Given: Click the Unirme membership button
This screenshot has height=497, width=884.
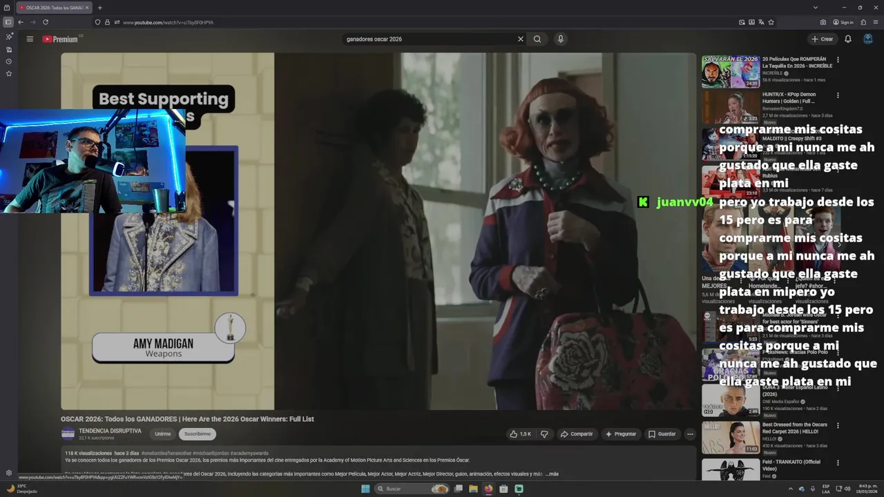Looking at the screenshot, I should [163, 434].
